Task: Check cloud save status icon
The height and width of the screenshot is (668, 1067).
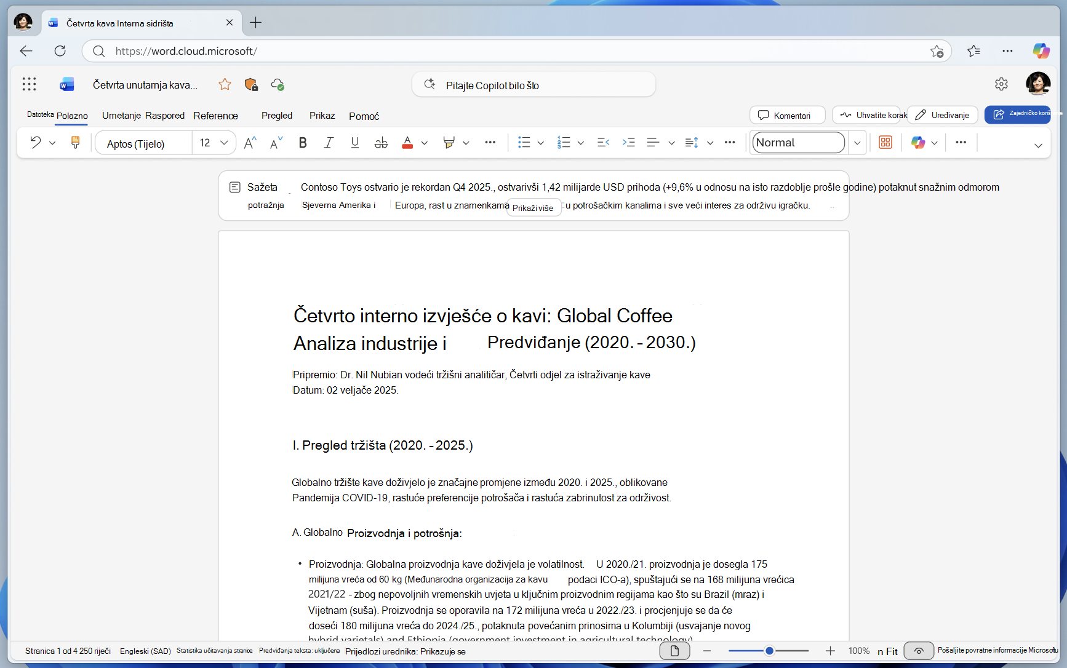Action: click(x=278, y=84)
